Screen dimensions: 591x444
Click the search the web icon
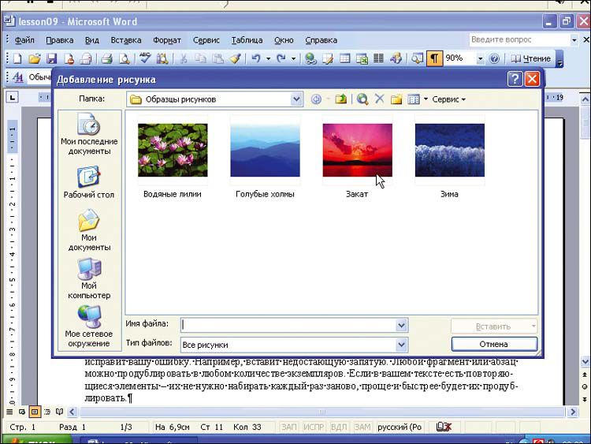[x=362, y=99]
